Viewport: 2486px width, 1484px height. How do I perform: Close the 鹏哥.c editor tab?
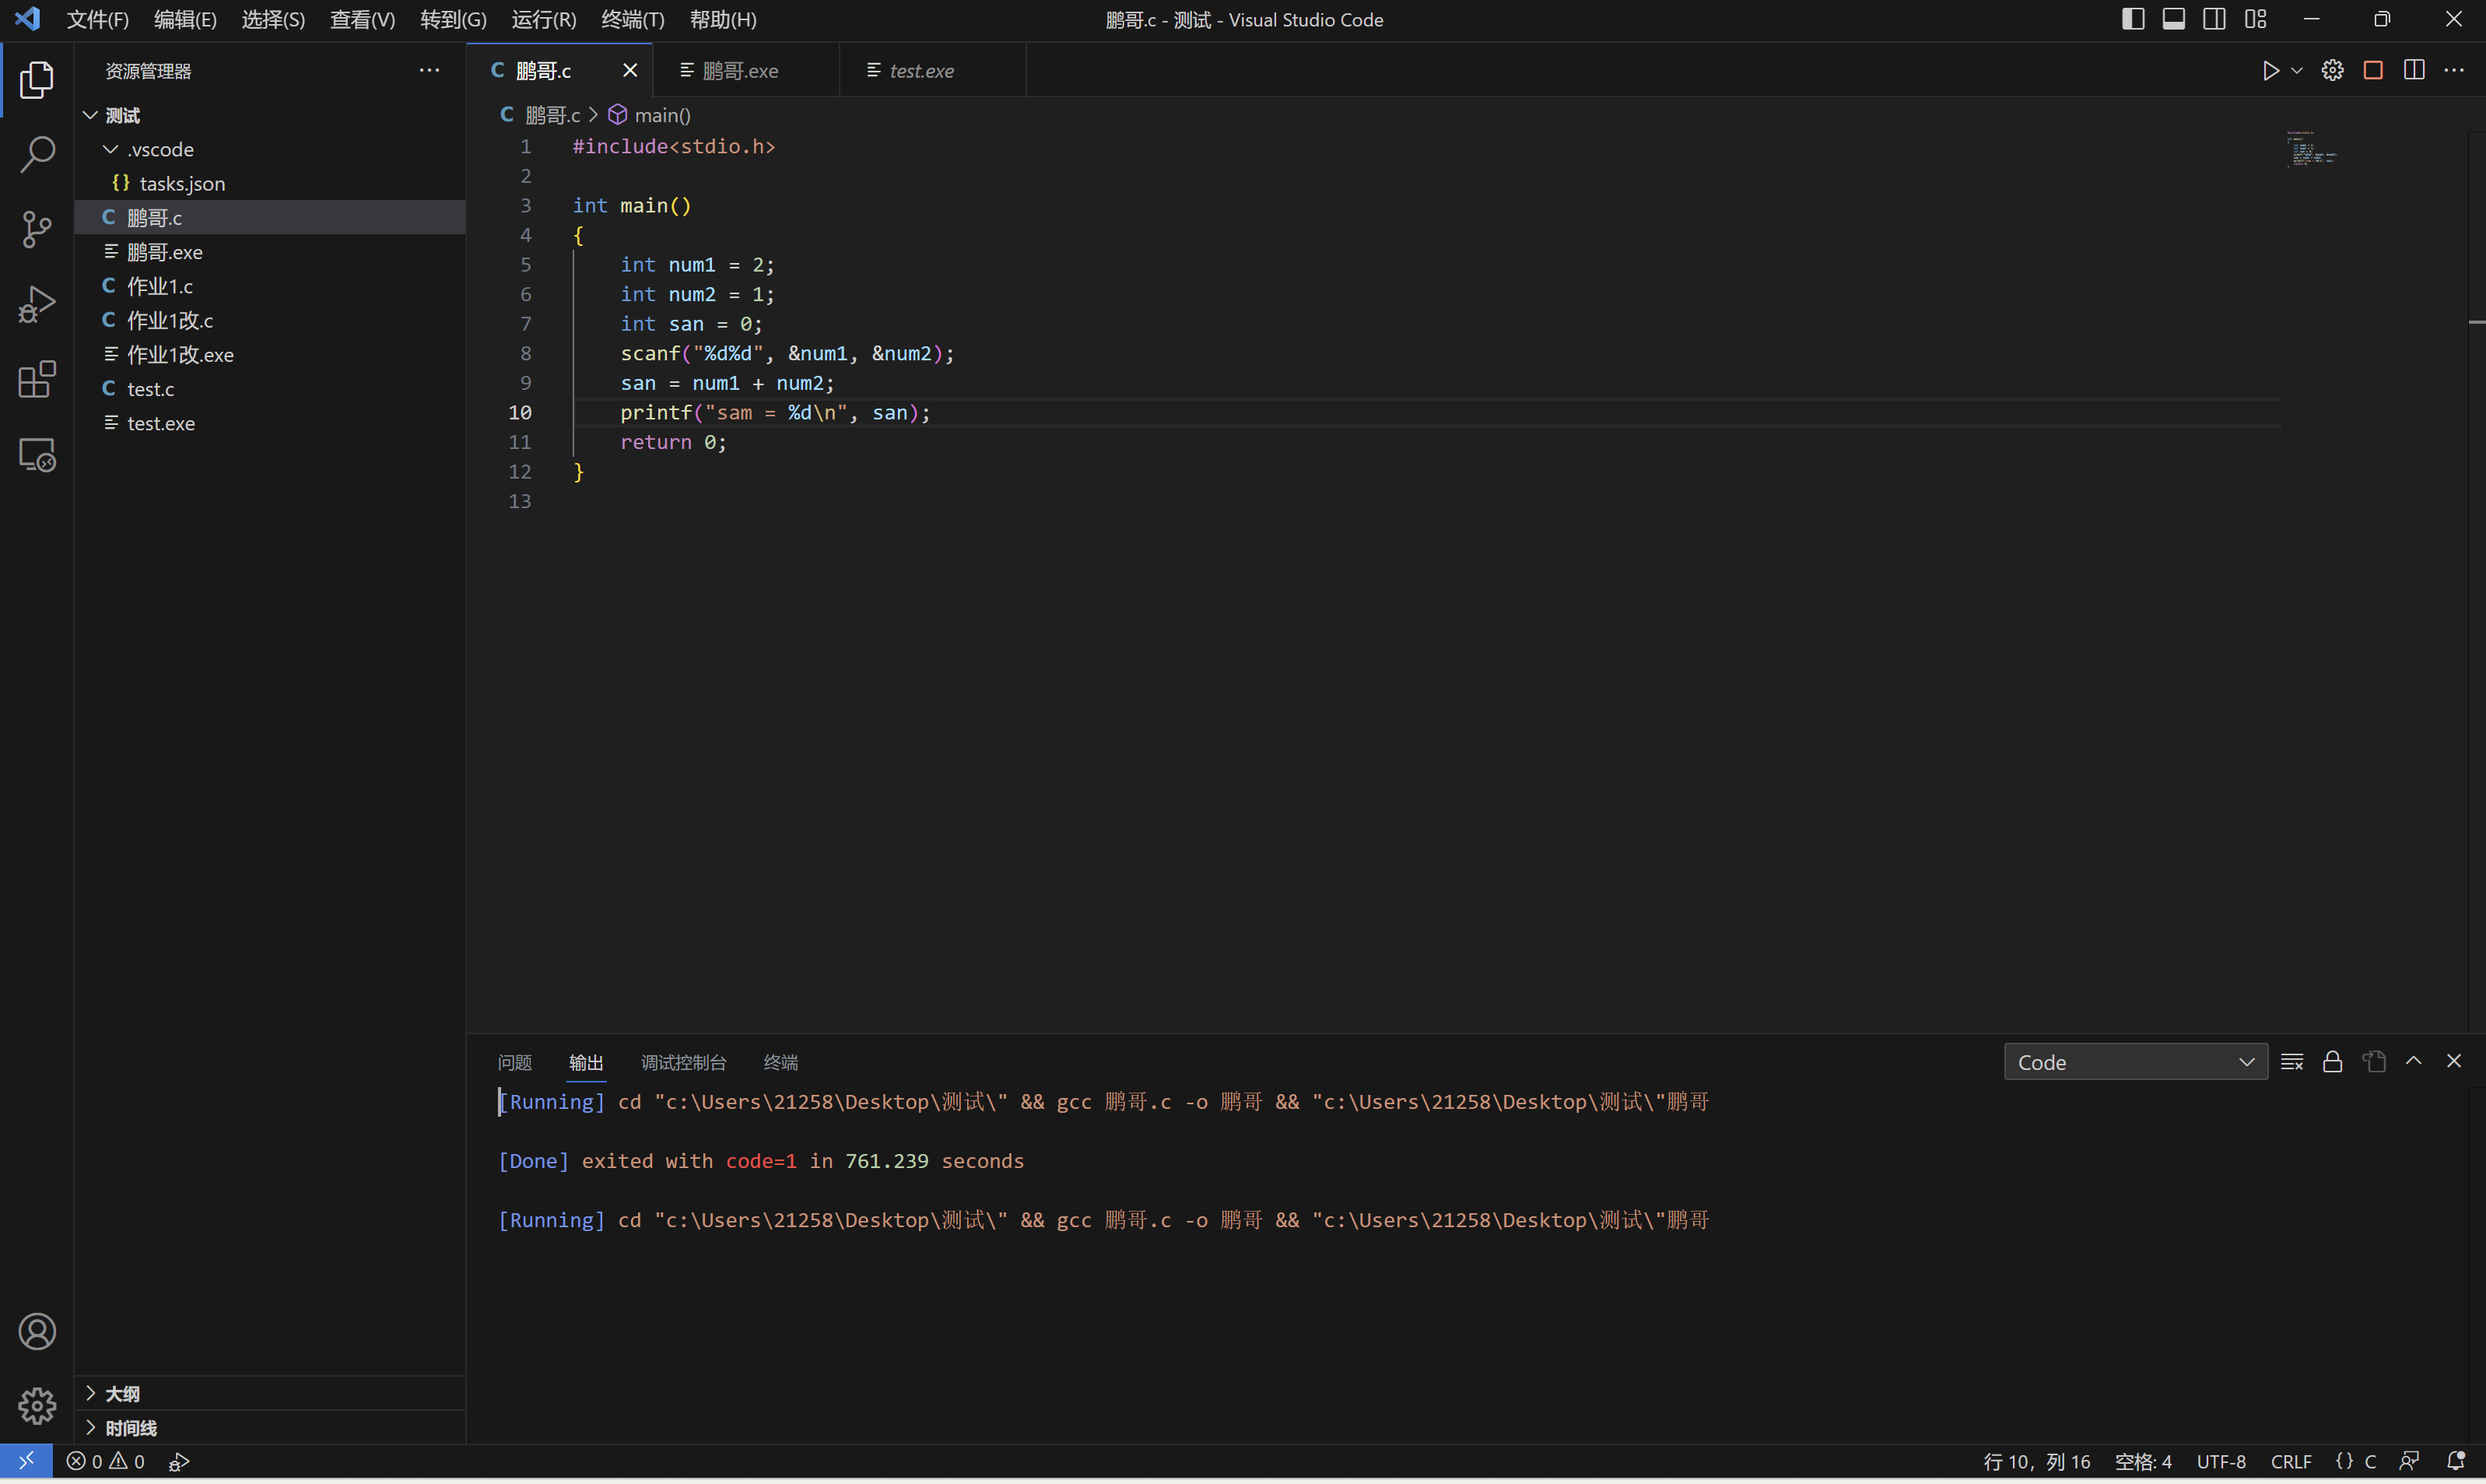pyautogui.click(x=629, y=71)
